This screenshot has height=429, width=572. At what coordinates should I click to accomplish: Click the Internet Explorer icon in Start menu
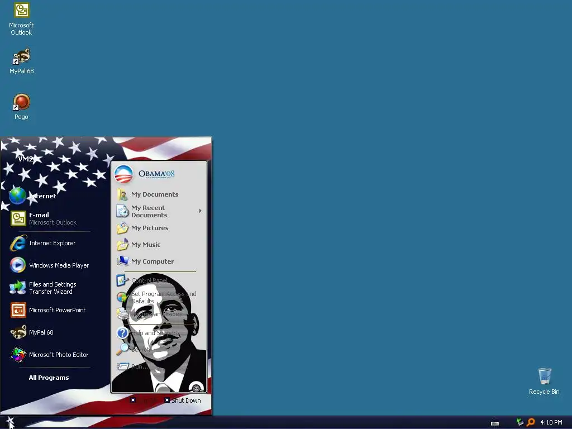pyautogui.click(x=18, y=243)
